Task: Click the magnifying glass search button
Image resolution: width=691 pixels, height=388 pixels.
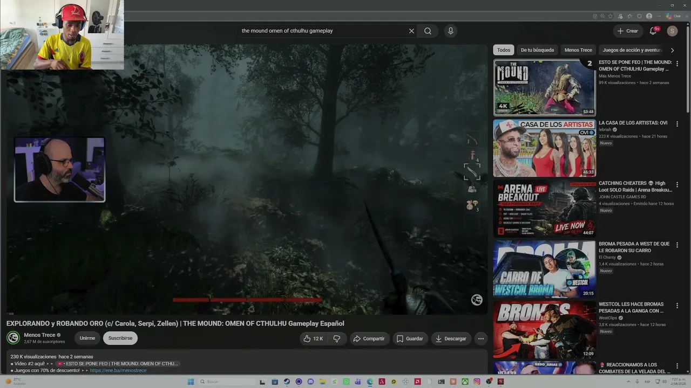Action: point(428,31)
